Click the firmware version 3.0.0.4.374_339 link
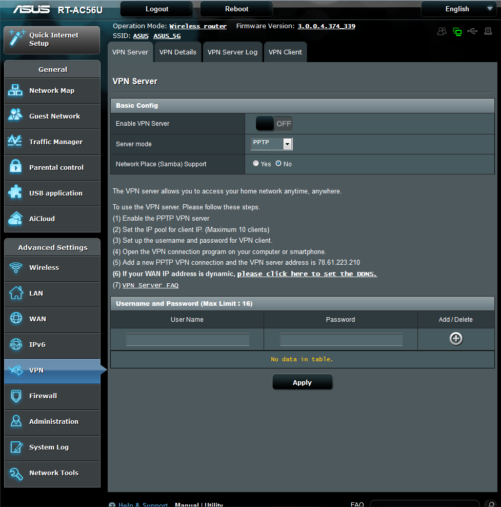 click(x=326, y=26)
